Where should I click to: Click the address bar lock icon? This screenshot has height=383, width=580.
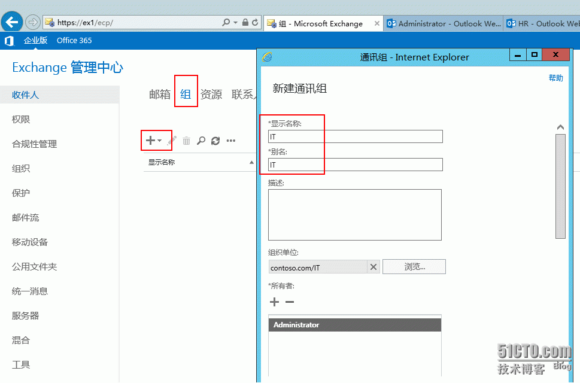[x=245, y=22]
